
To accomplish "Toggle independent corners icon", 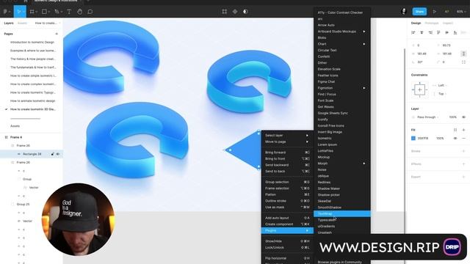I will (x=463, y=62).
